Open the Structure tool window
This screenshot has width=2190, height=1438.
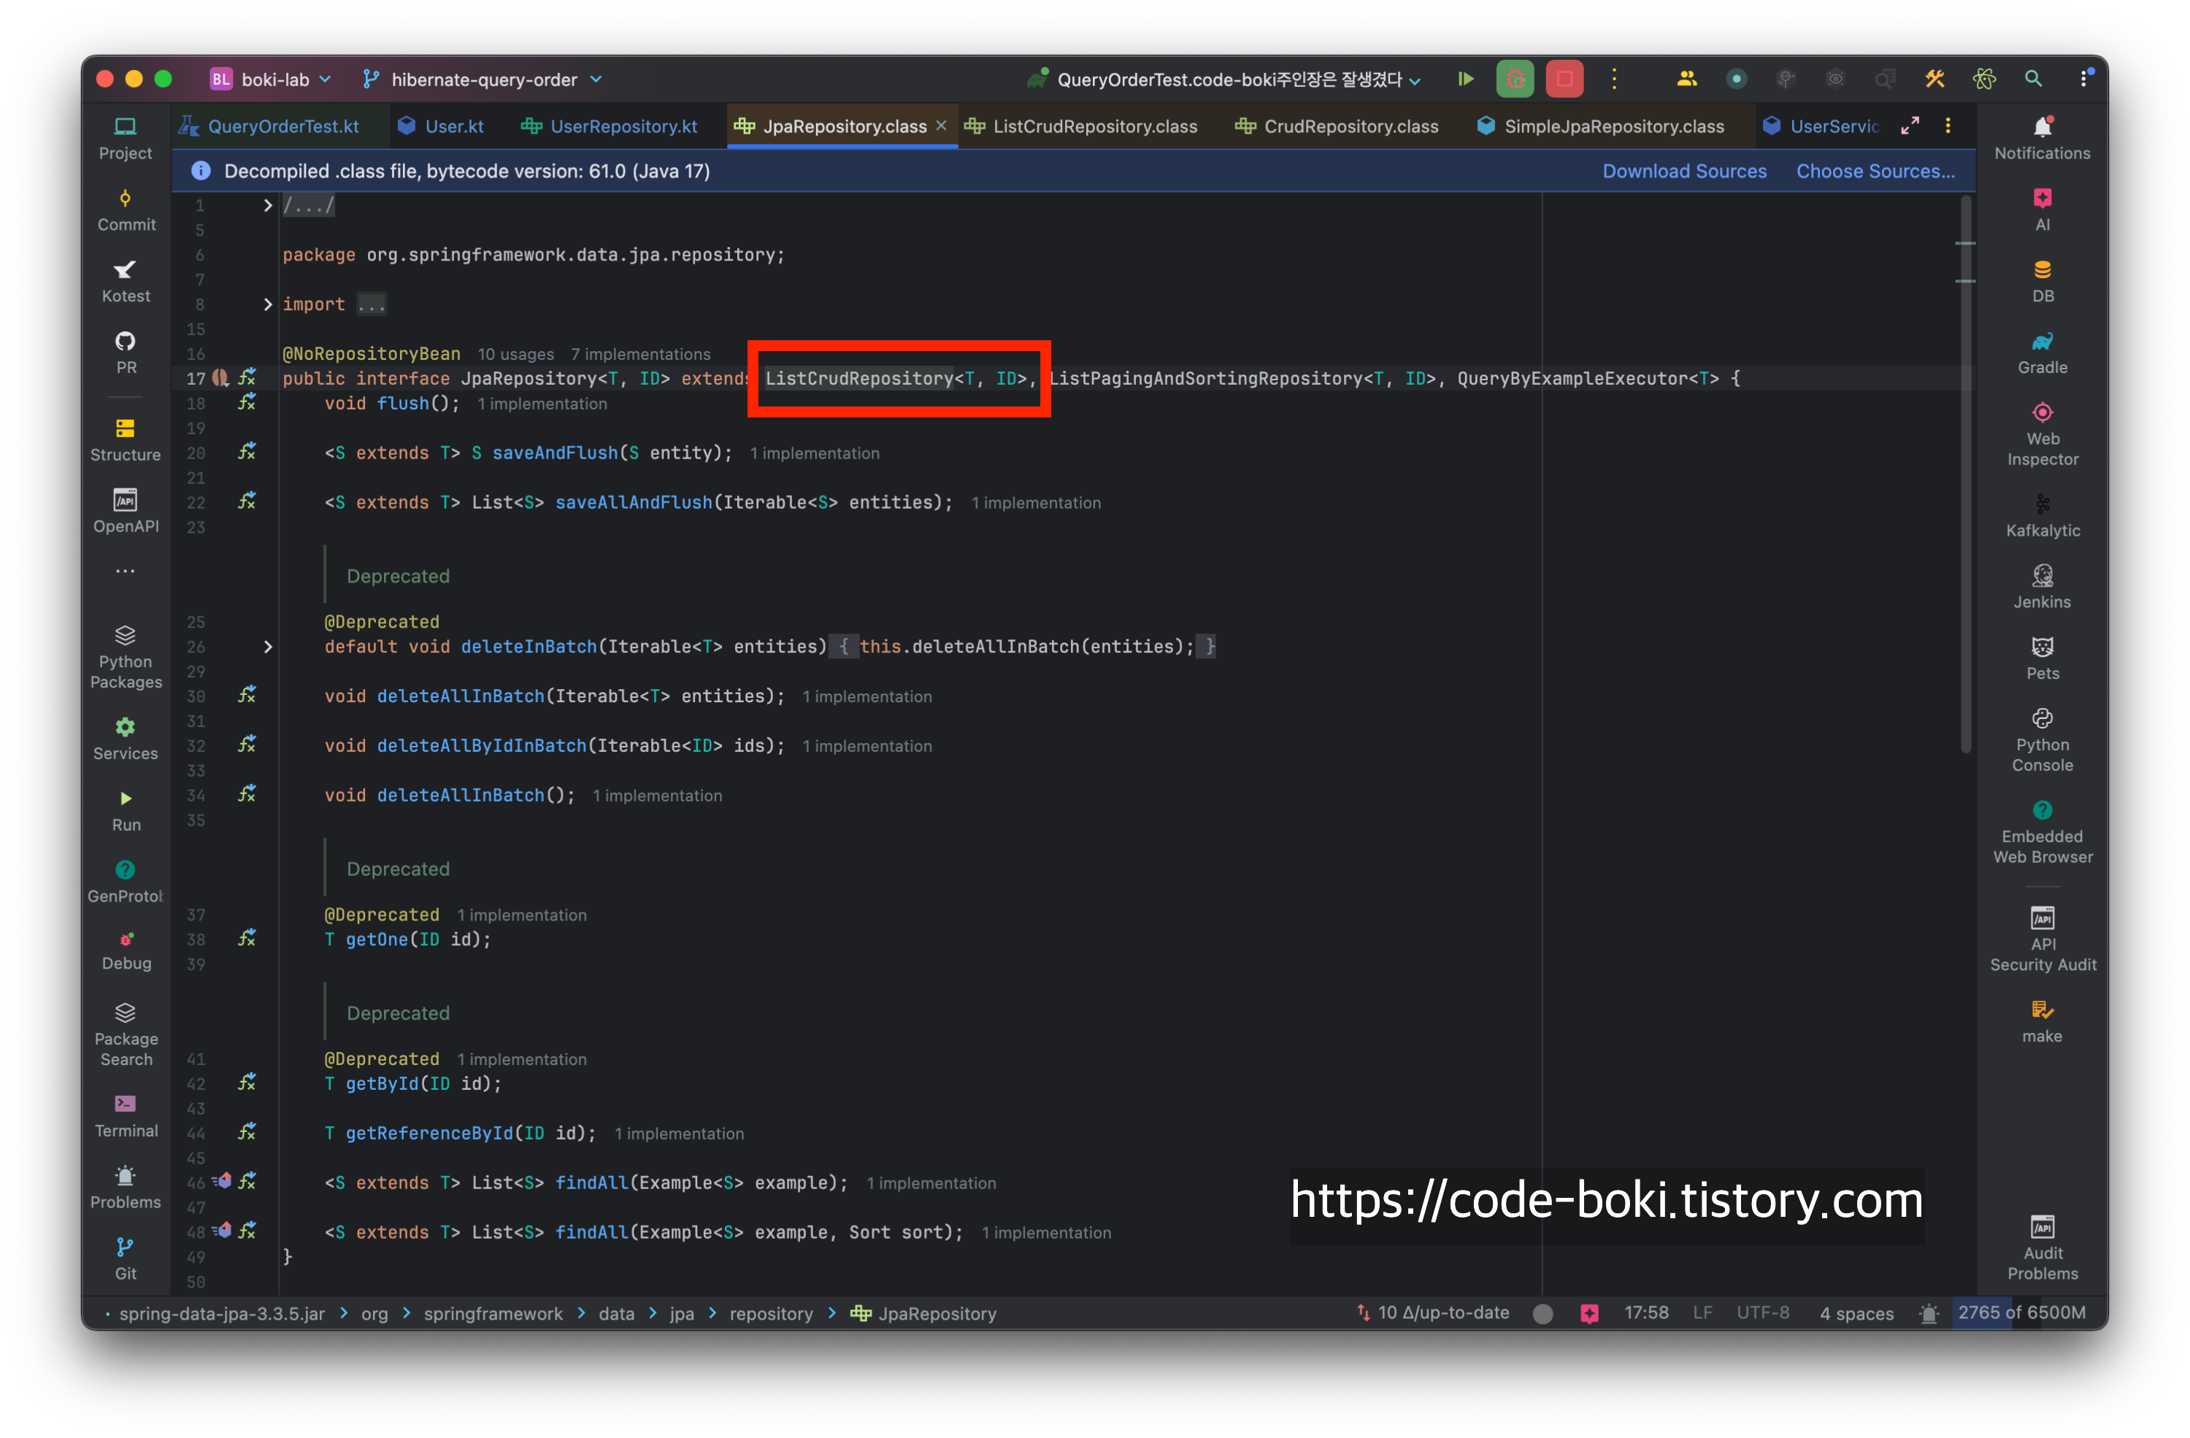[x=126, y=439]
